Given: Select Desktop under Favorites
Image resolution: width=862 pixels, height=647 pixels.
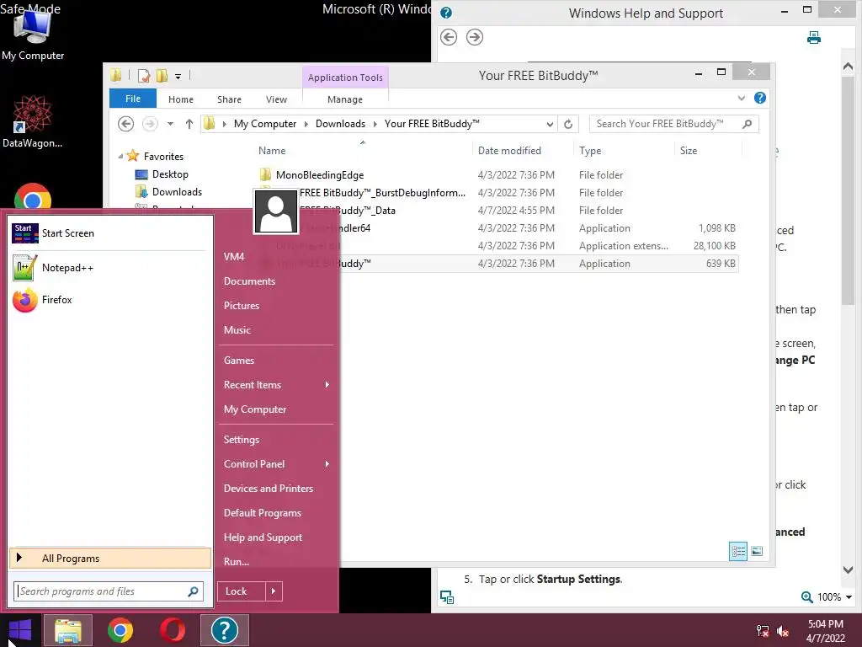Looking at the screenshot, I should coord(170,174).
